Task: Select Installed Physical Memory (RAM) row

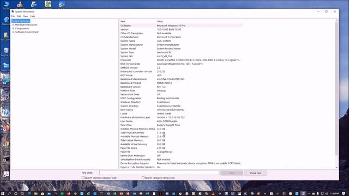Action: click(181, 129)
